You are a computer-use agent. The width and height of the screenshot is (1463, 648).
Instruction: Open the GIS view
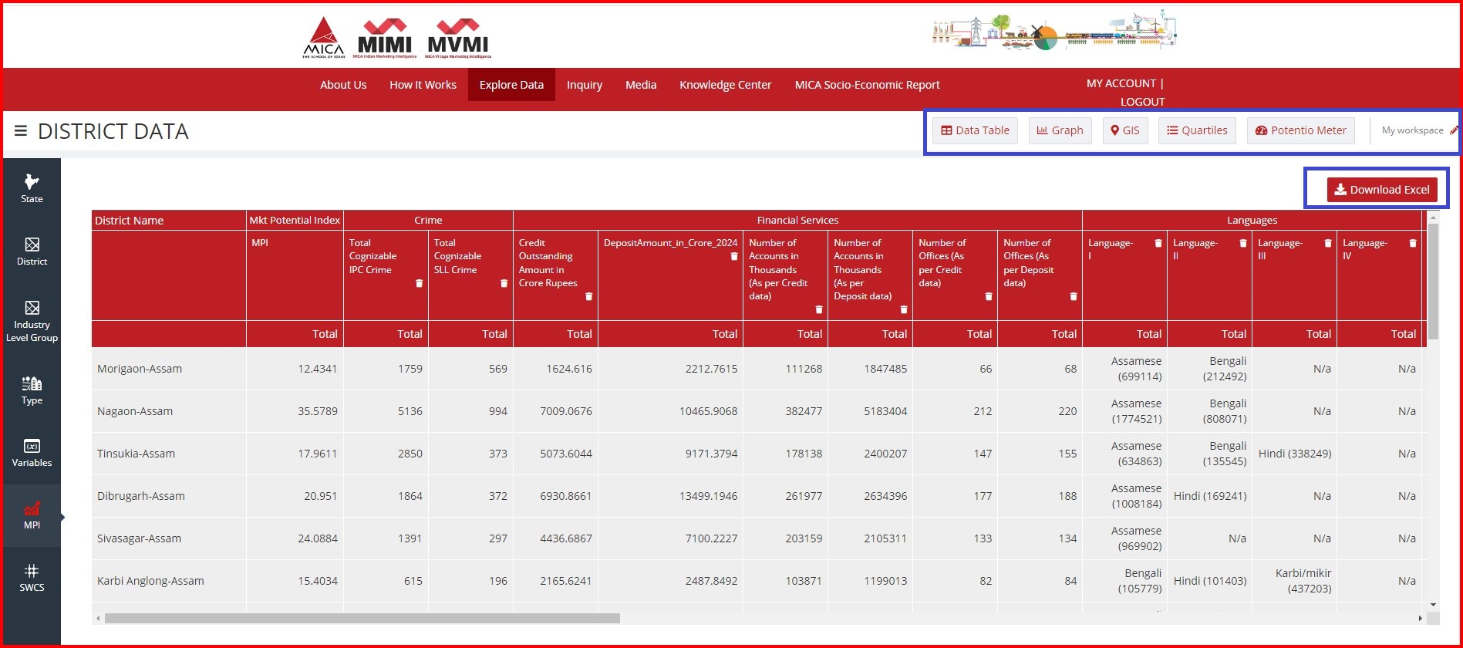point(1124,130)
